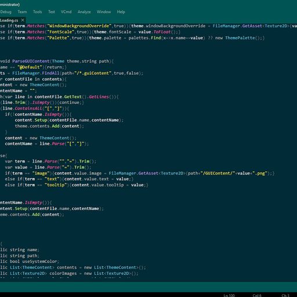The width and height of the screenshot is (297, 297).
Task: Open the VCmd menu
Action: click(66, 12)
